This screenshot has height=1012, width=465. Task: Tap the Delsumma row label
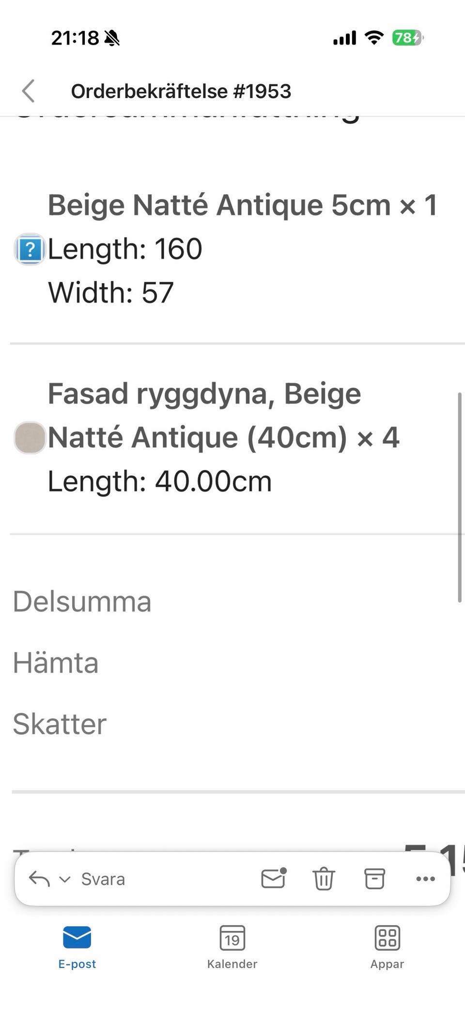coord(82,602)
